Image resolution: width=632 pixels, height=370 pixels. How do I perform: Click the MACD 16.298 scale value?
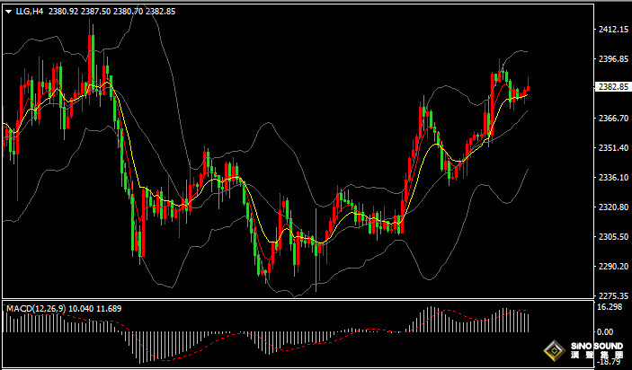pyautogui.click(x=610, y=307)
